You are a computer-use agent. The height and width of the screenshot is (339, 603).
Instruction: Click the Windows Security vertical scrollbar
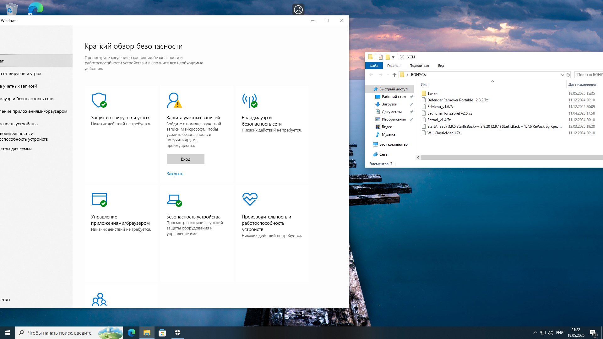pos(348,137)
